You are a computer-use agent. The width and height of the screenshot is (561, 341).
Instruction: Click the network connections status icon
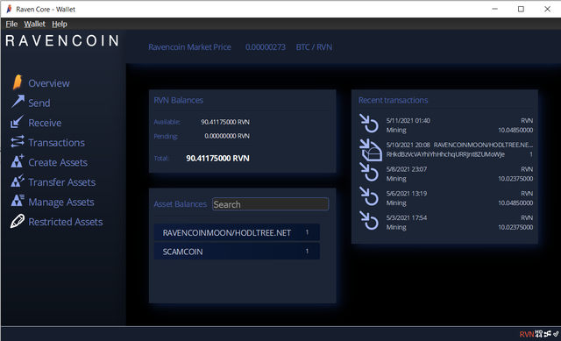547,334
